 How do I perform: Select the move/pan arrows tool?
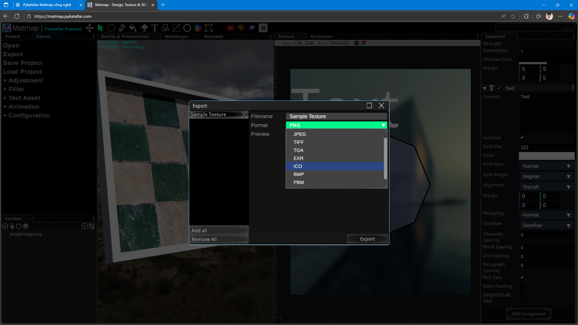89,28
